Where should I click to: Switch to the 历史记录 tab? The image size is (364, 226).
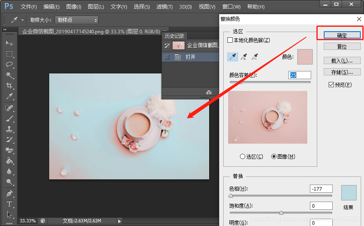click(174, 36)
